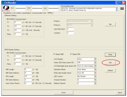This screenshot has height=97, width=127.
Task: Switch to the Input/Output tab
Action: pos(26,13)
